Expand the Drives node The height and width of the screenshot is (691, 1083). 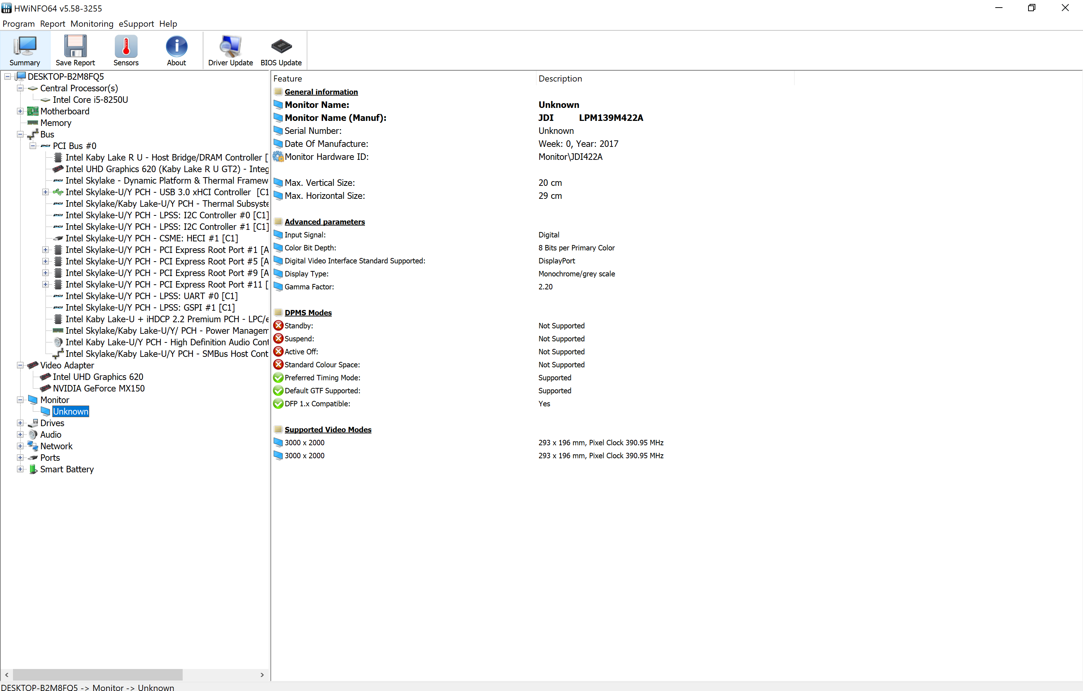(x=20, y=423)
